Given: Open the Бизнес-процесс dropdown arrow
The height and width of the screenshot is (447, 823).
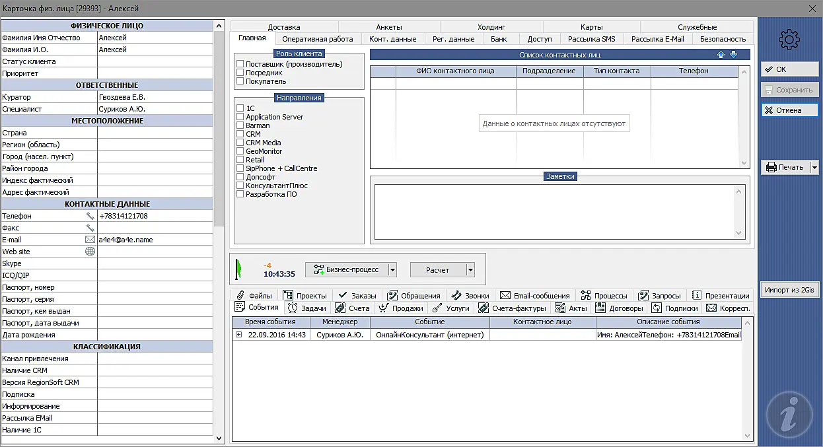Looking at the screenshot, I should point(392,269).
